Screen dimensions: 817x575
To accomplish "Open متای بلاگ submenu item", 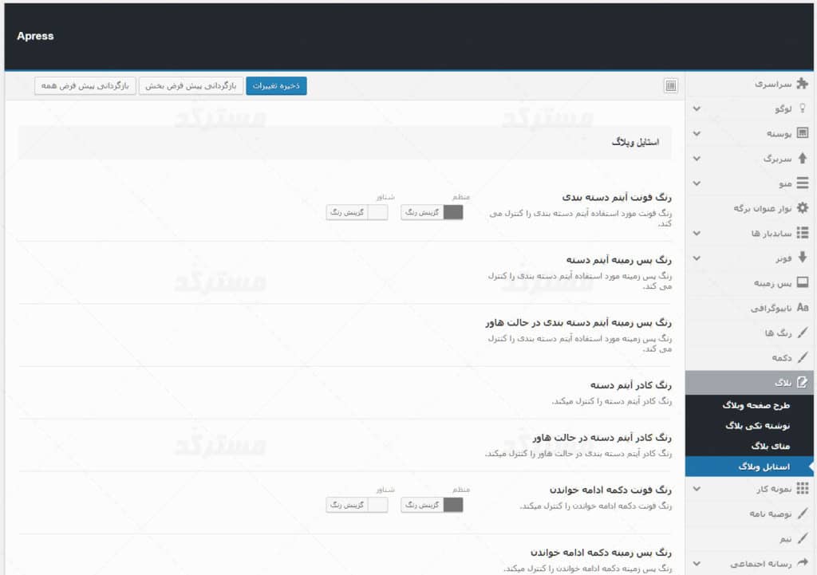I will click(749, 446).
